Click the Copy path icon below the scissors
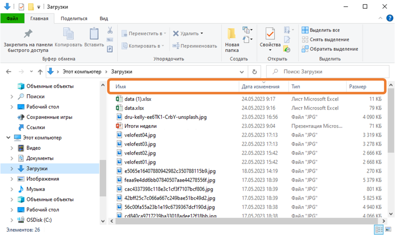 [x=110, y=40]
